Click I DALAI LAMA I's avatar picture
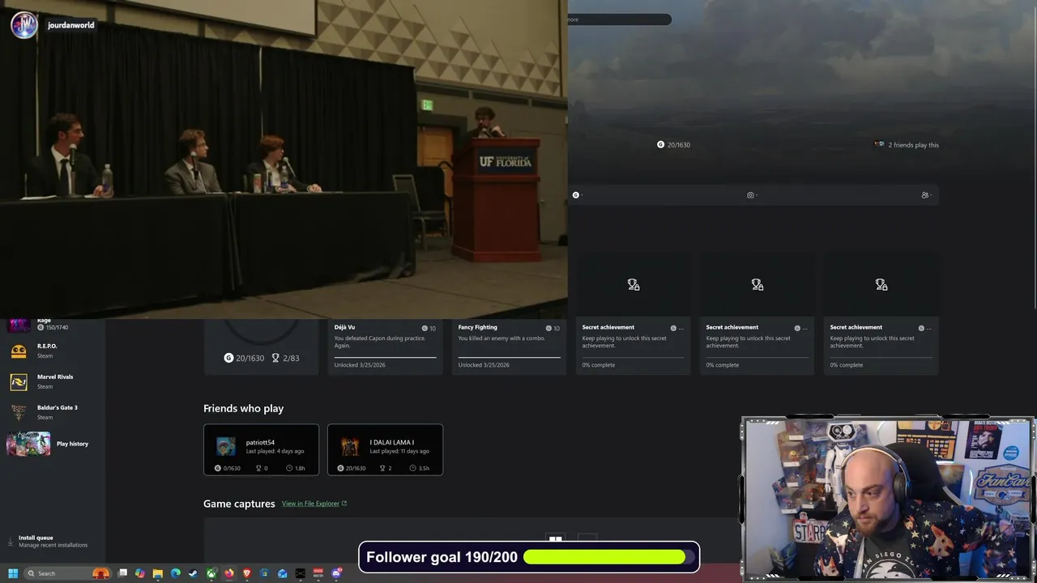The width and height of the screenshot is (1037, 583). (x=350, y=446)
